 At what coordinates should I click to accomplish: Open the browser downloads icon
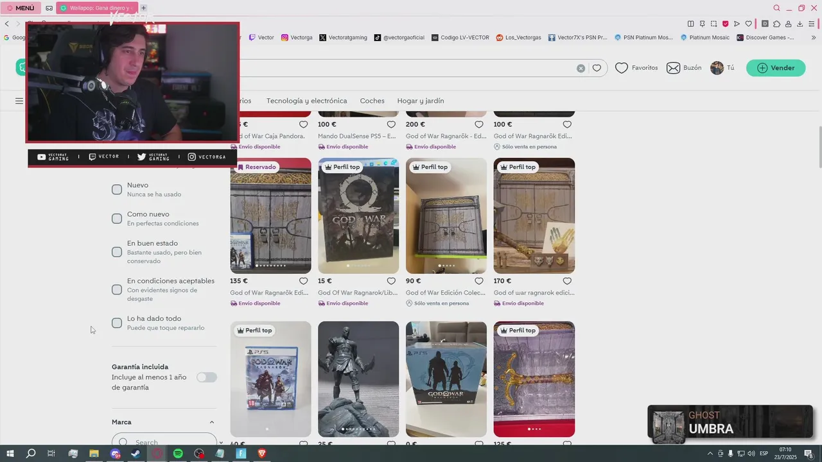800,24
